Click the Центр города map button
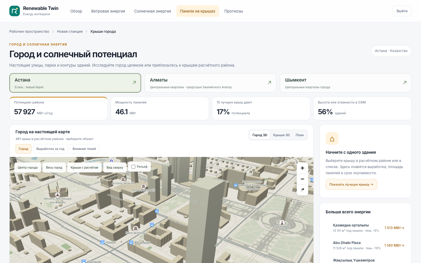 tap(28, 167)
